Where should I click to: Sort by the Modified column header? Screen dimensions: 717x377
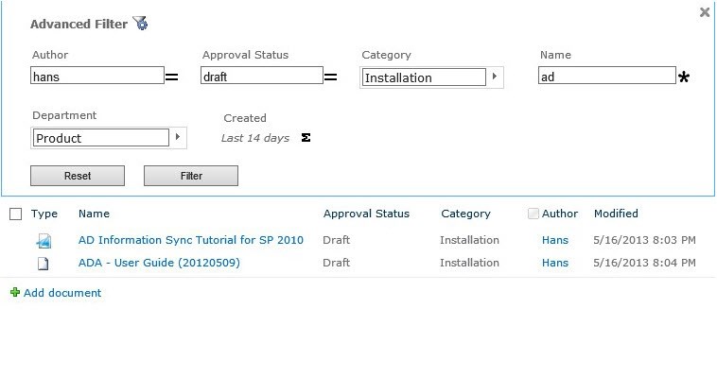(x=616, y=214)
